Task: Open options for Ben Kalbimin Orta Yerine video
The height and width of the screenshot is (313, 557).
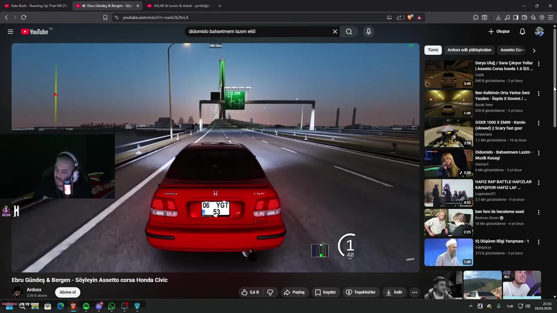Action: point(539,93)
